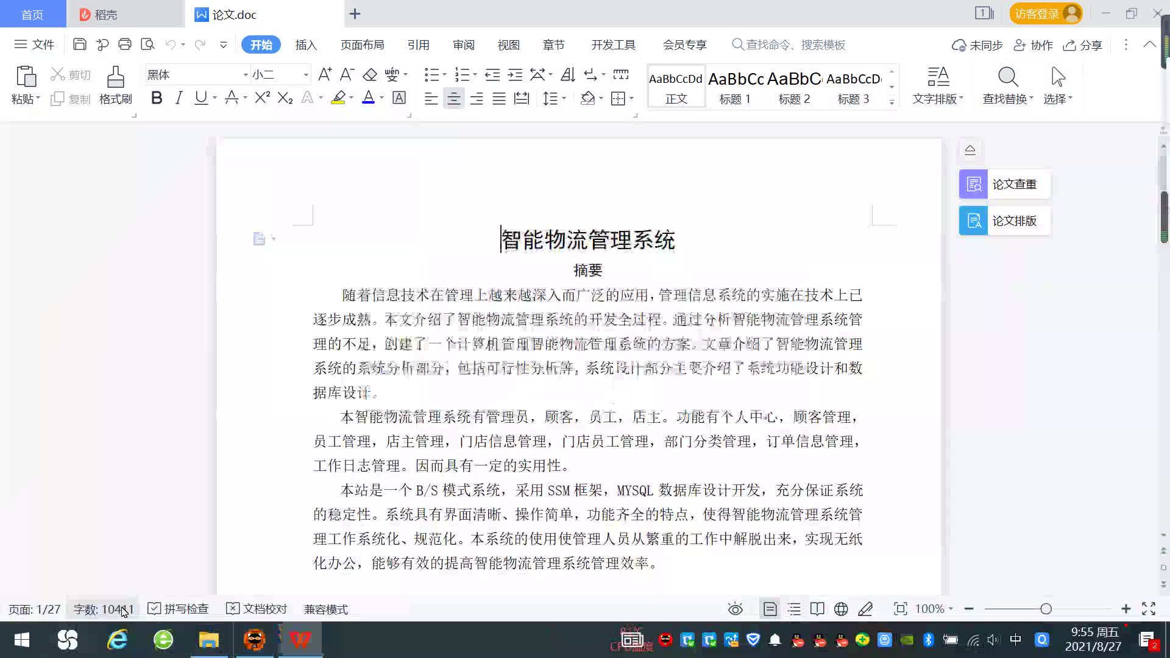Open Print Preview icon

tap(147, 44)
